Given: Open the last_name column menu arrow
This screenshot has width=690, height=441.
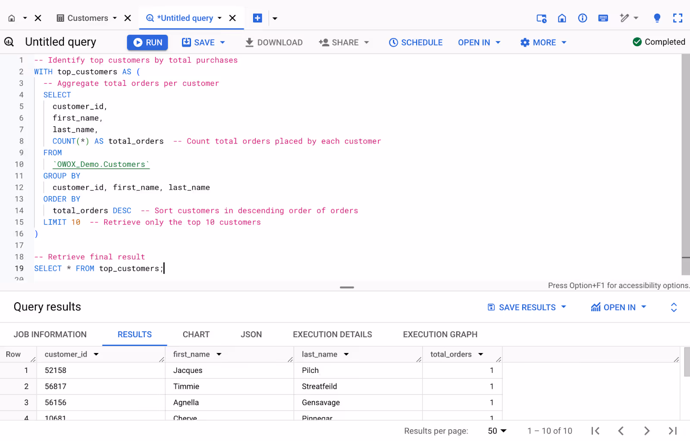Looking at the screenshot, I should pos(346,354).
